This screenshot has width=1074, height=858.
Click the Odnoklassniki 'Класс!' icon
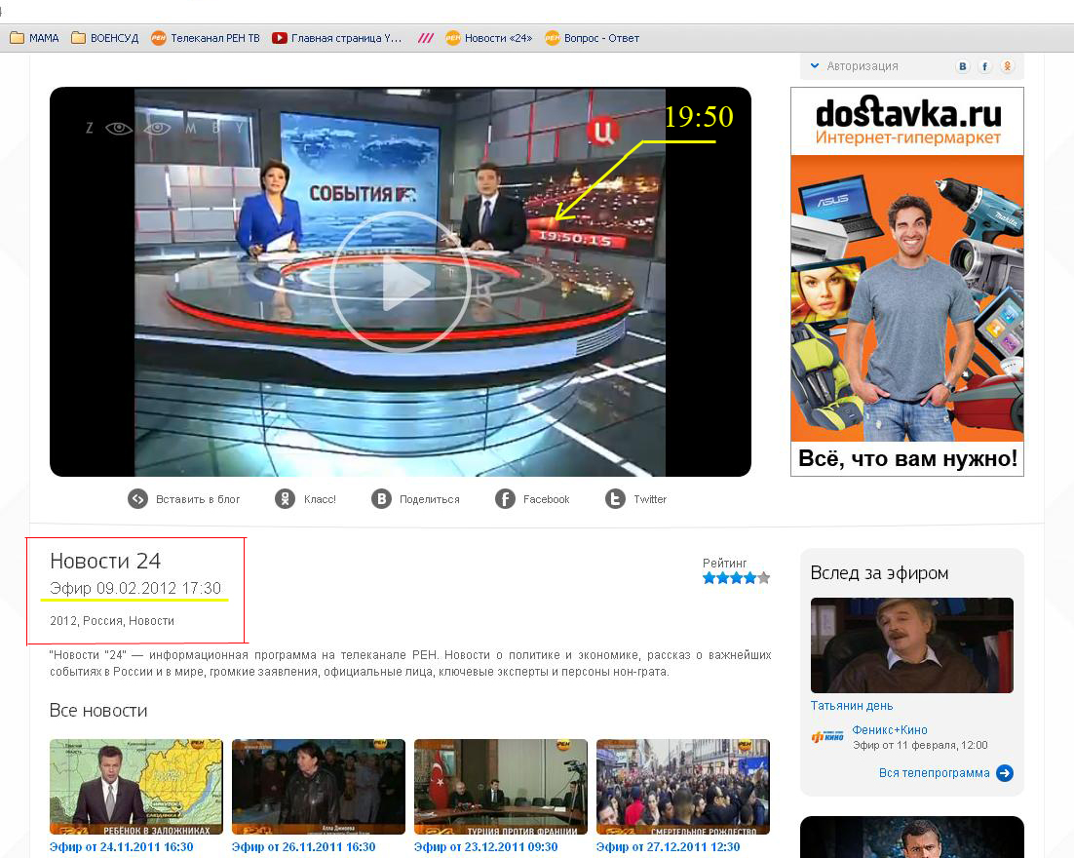coord(285,499)
